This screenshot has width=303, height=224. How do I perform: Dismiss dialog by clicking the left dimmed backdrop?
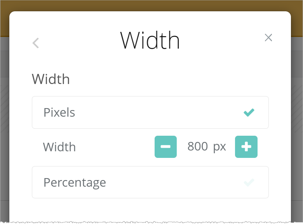point(4,117)
